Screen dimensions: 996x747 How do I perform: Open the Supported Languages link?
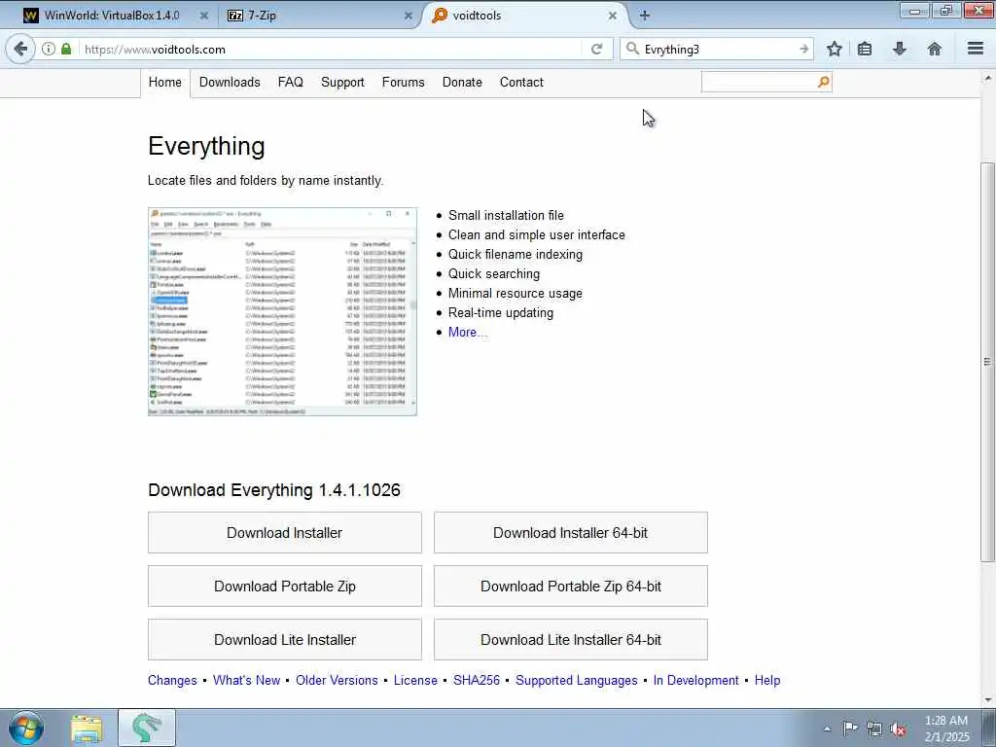576,680
